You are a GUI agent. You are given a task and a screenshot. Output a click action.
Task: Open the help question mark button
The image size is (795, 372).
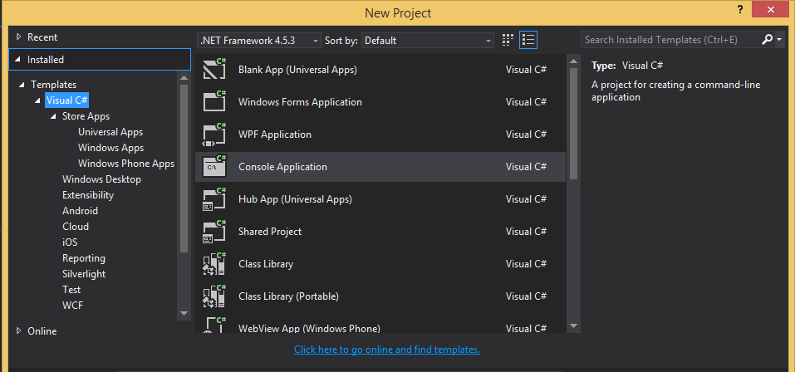tap(741, 10)
